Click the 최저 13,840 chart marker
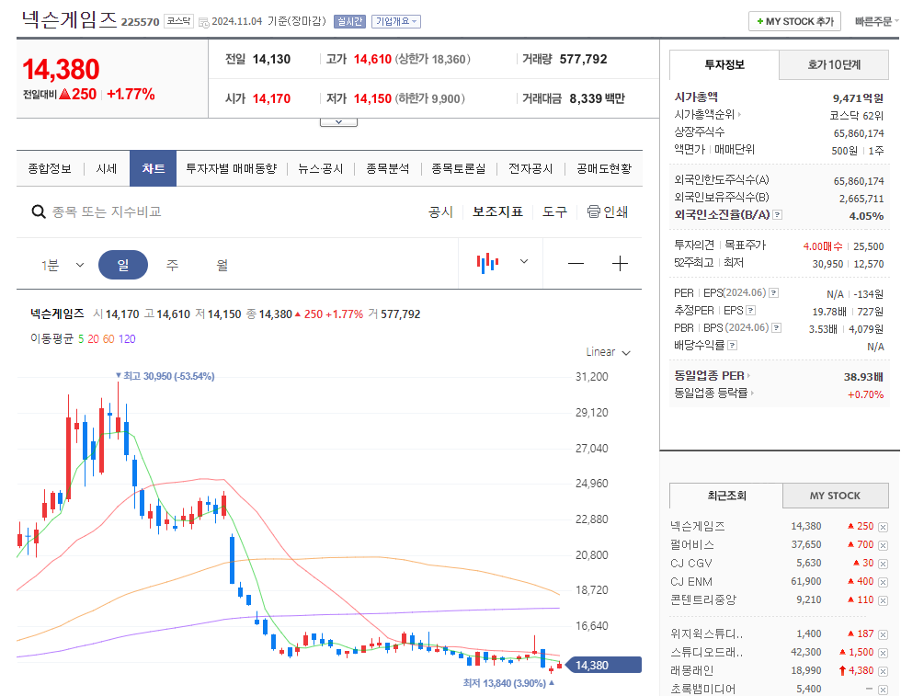The height and width of the screenshot is (696, 901). (508, 683)
